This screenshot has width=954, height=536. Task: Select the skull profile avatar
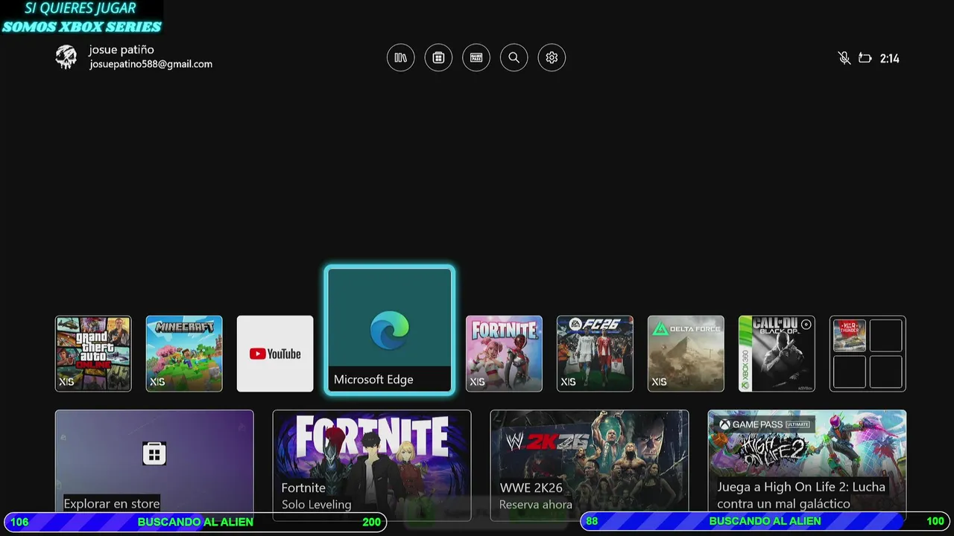(x=66, y=57)
